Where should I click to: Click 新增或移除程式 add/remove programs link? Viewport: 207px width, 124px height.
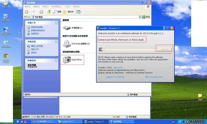[38, 30]
